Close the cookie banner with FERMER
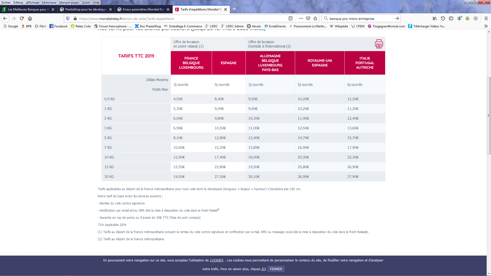The width and height of the screenshot is (491, 276). [276, 269]
